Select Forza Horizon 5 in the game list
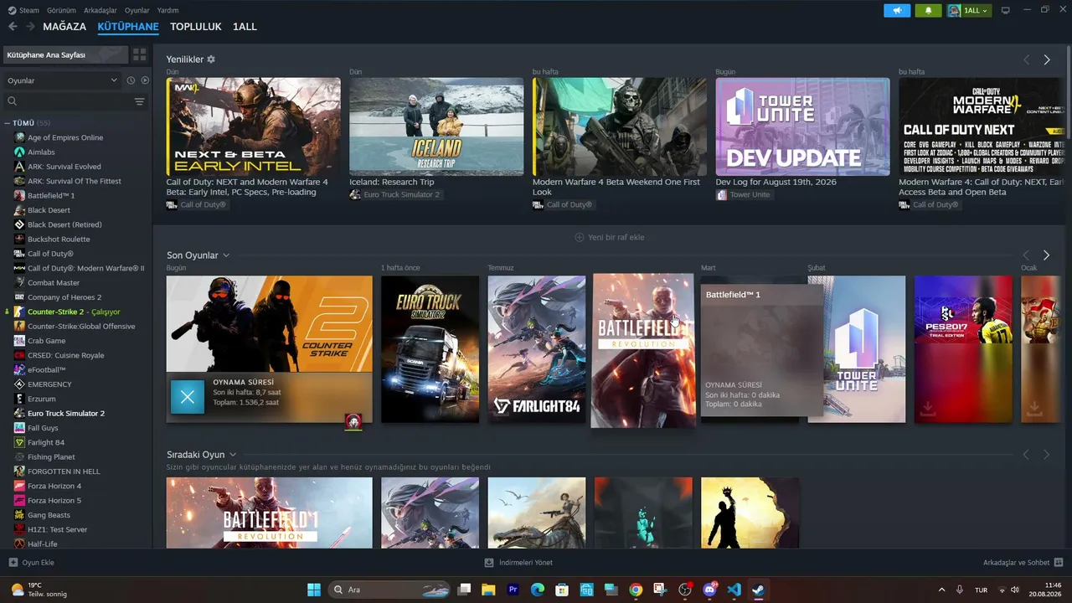This screenshot has width=1072, height=603. coord(54,500)
